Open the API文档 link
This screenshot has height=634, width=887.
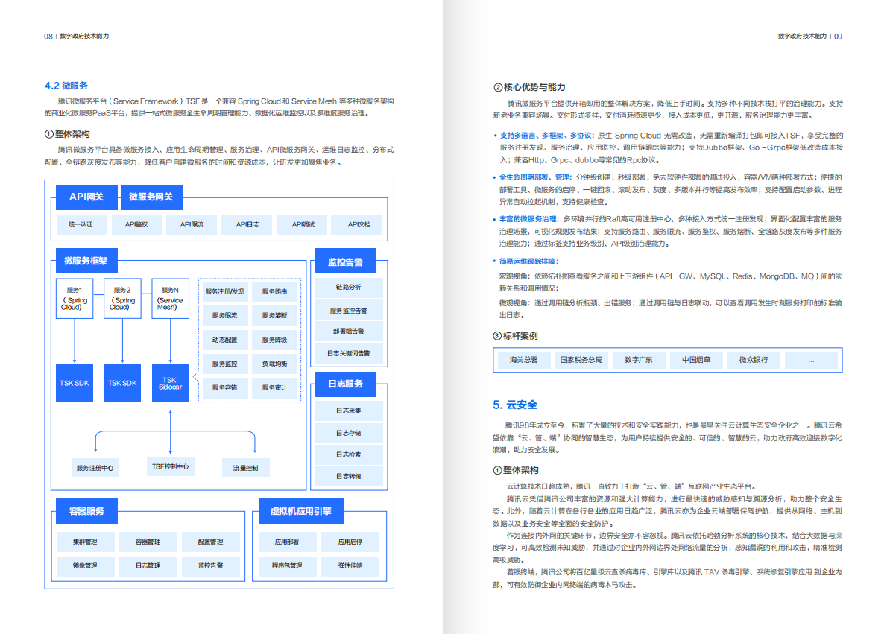click(359, 224)
